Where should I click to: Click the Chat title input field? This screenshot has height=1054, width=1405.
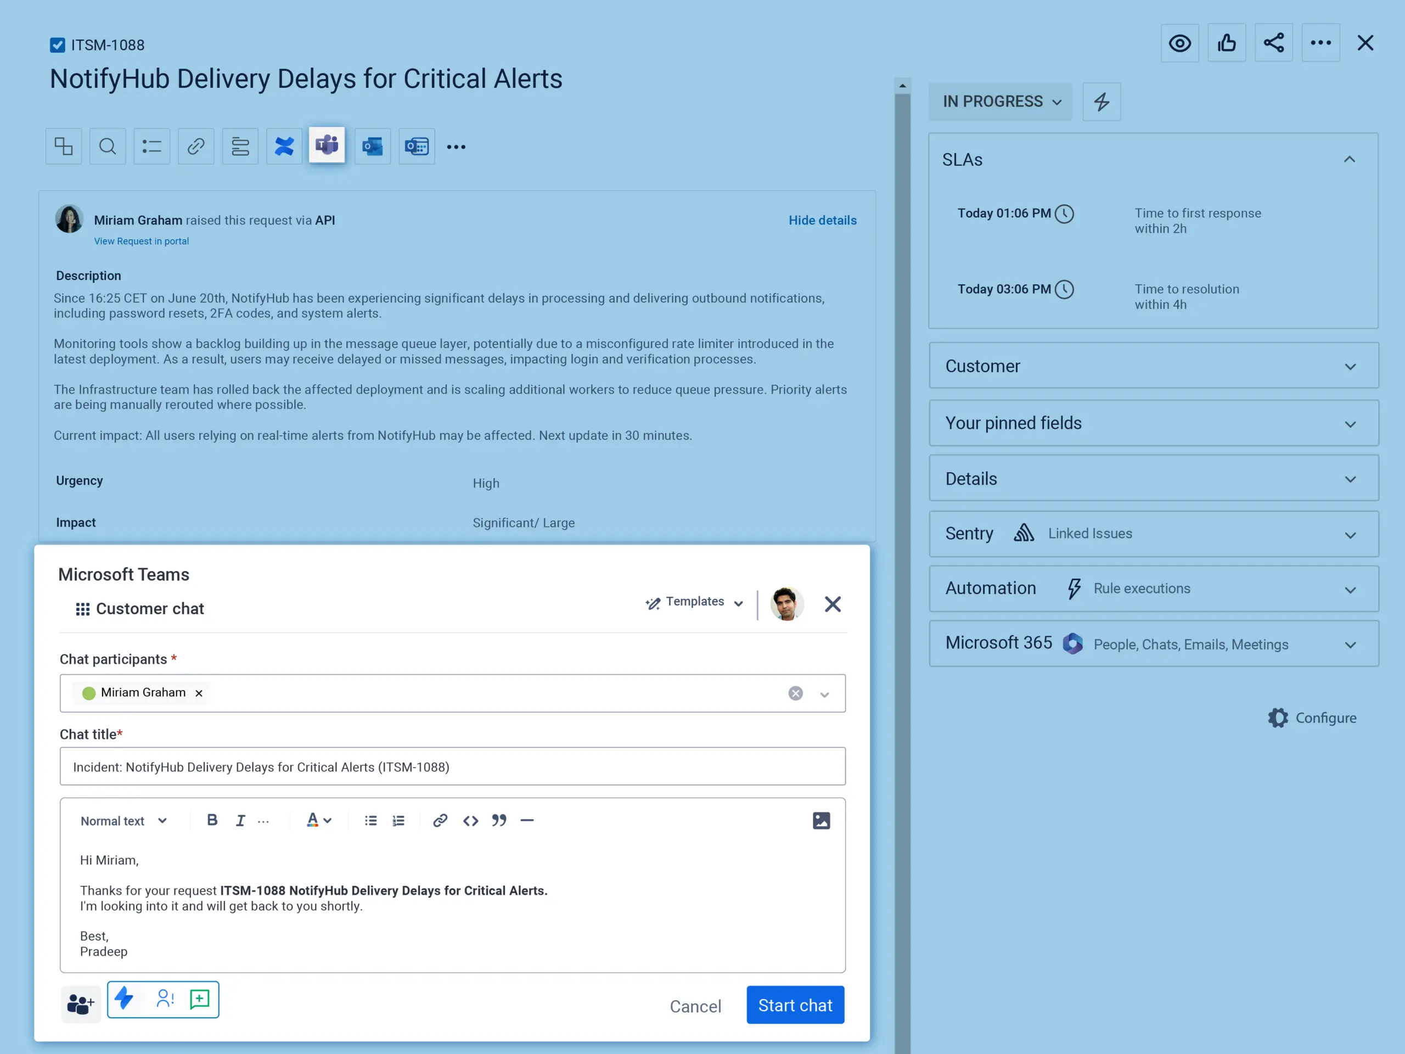coord(453,767)
